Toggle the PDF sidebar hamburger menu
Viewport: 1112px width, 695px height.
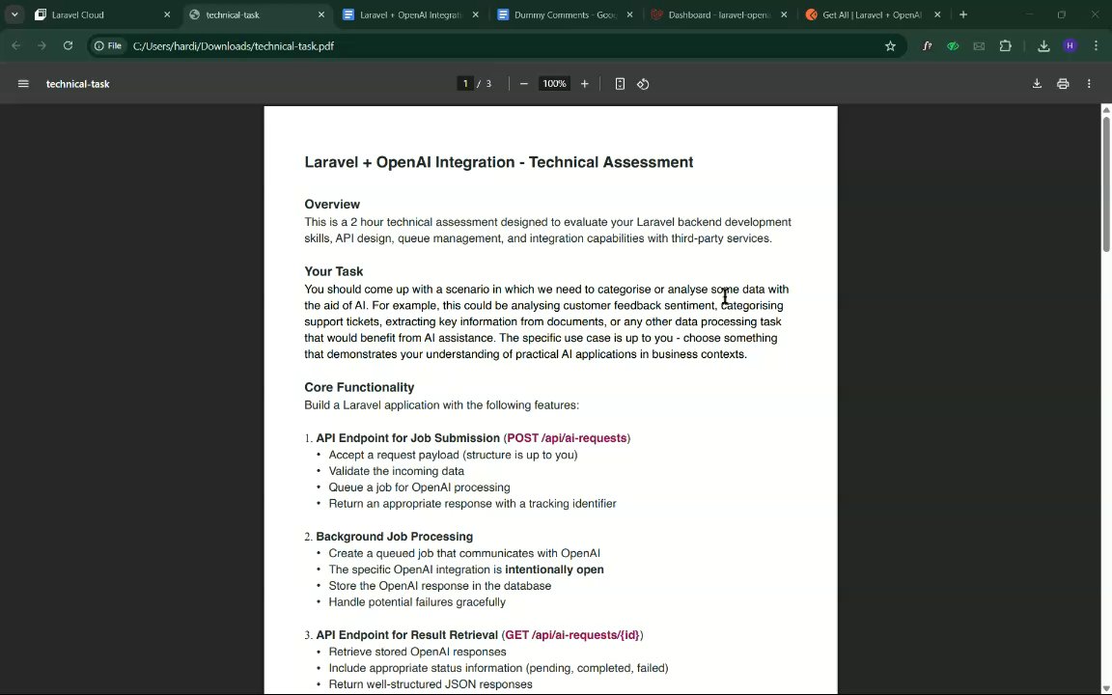(x=23, y=84)
